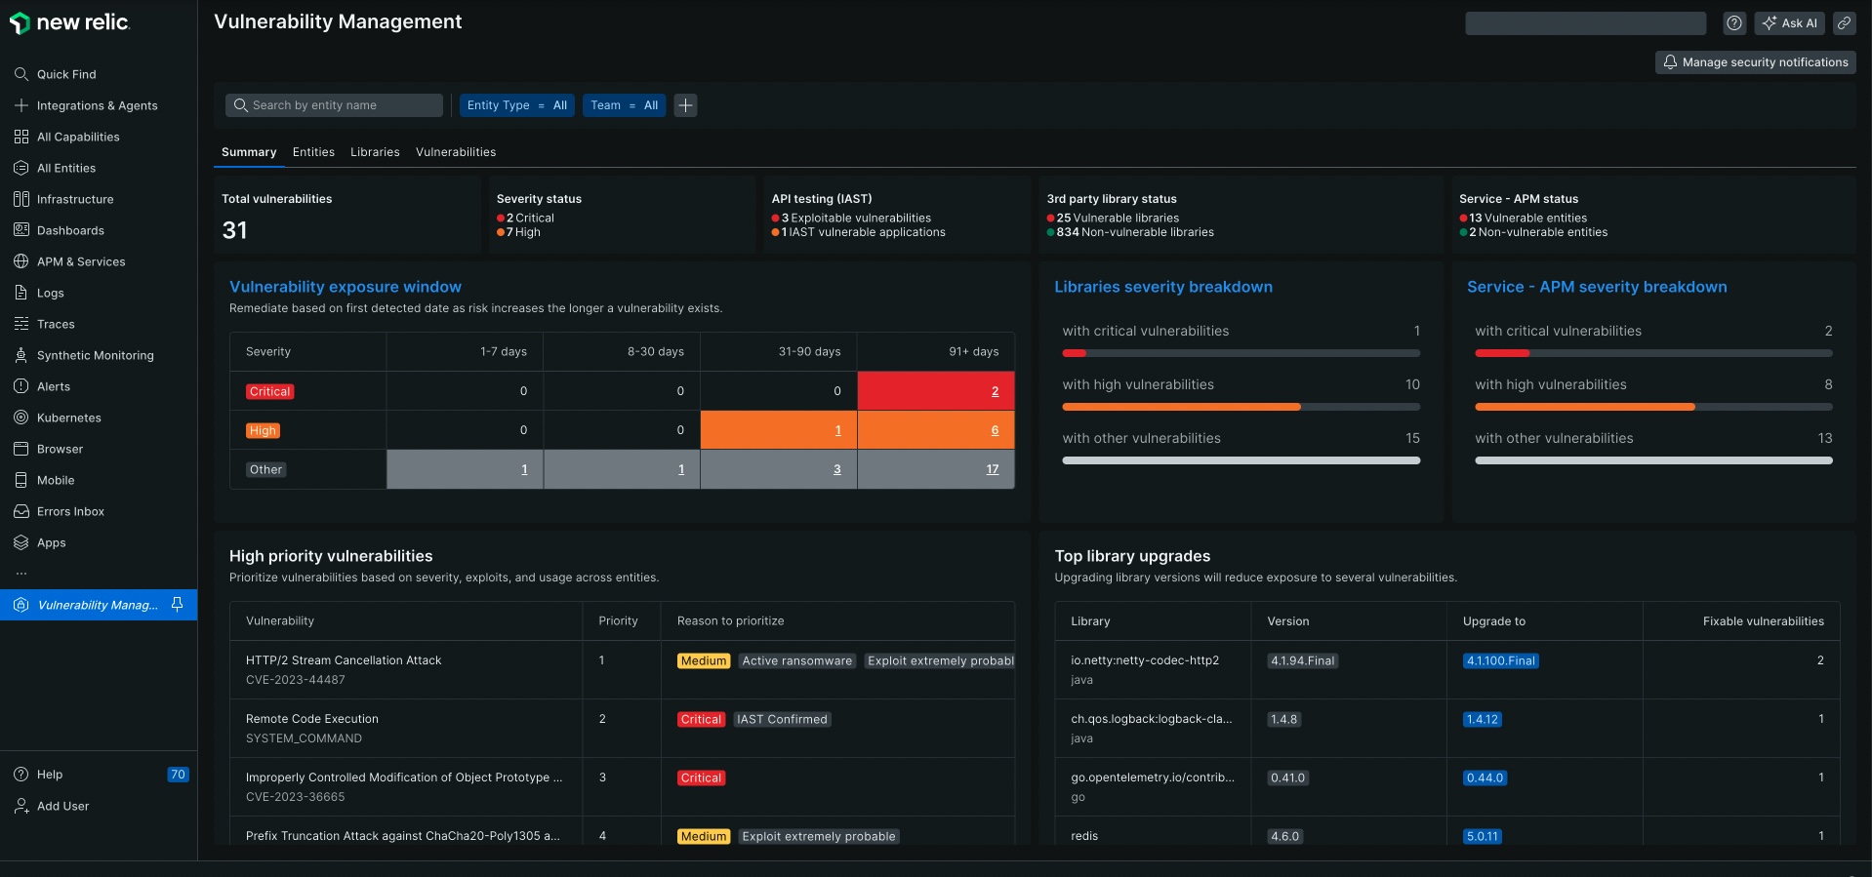The width and height of the screenshot is (1872, 877).
Task: Add filter with plus button
Action: coord(686,105)
